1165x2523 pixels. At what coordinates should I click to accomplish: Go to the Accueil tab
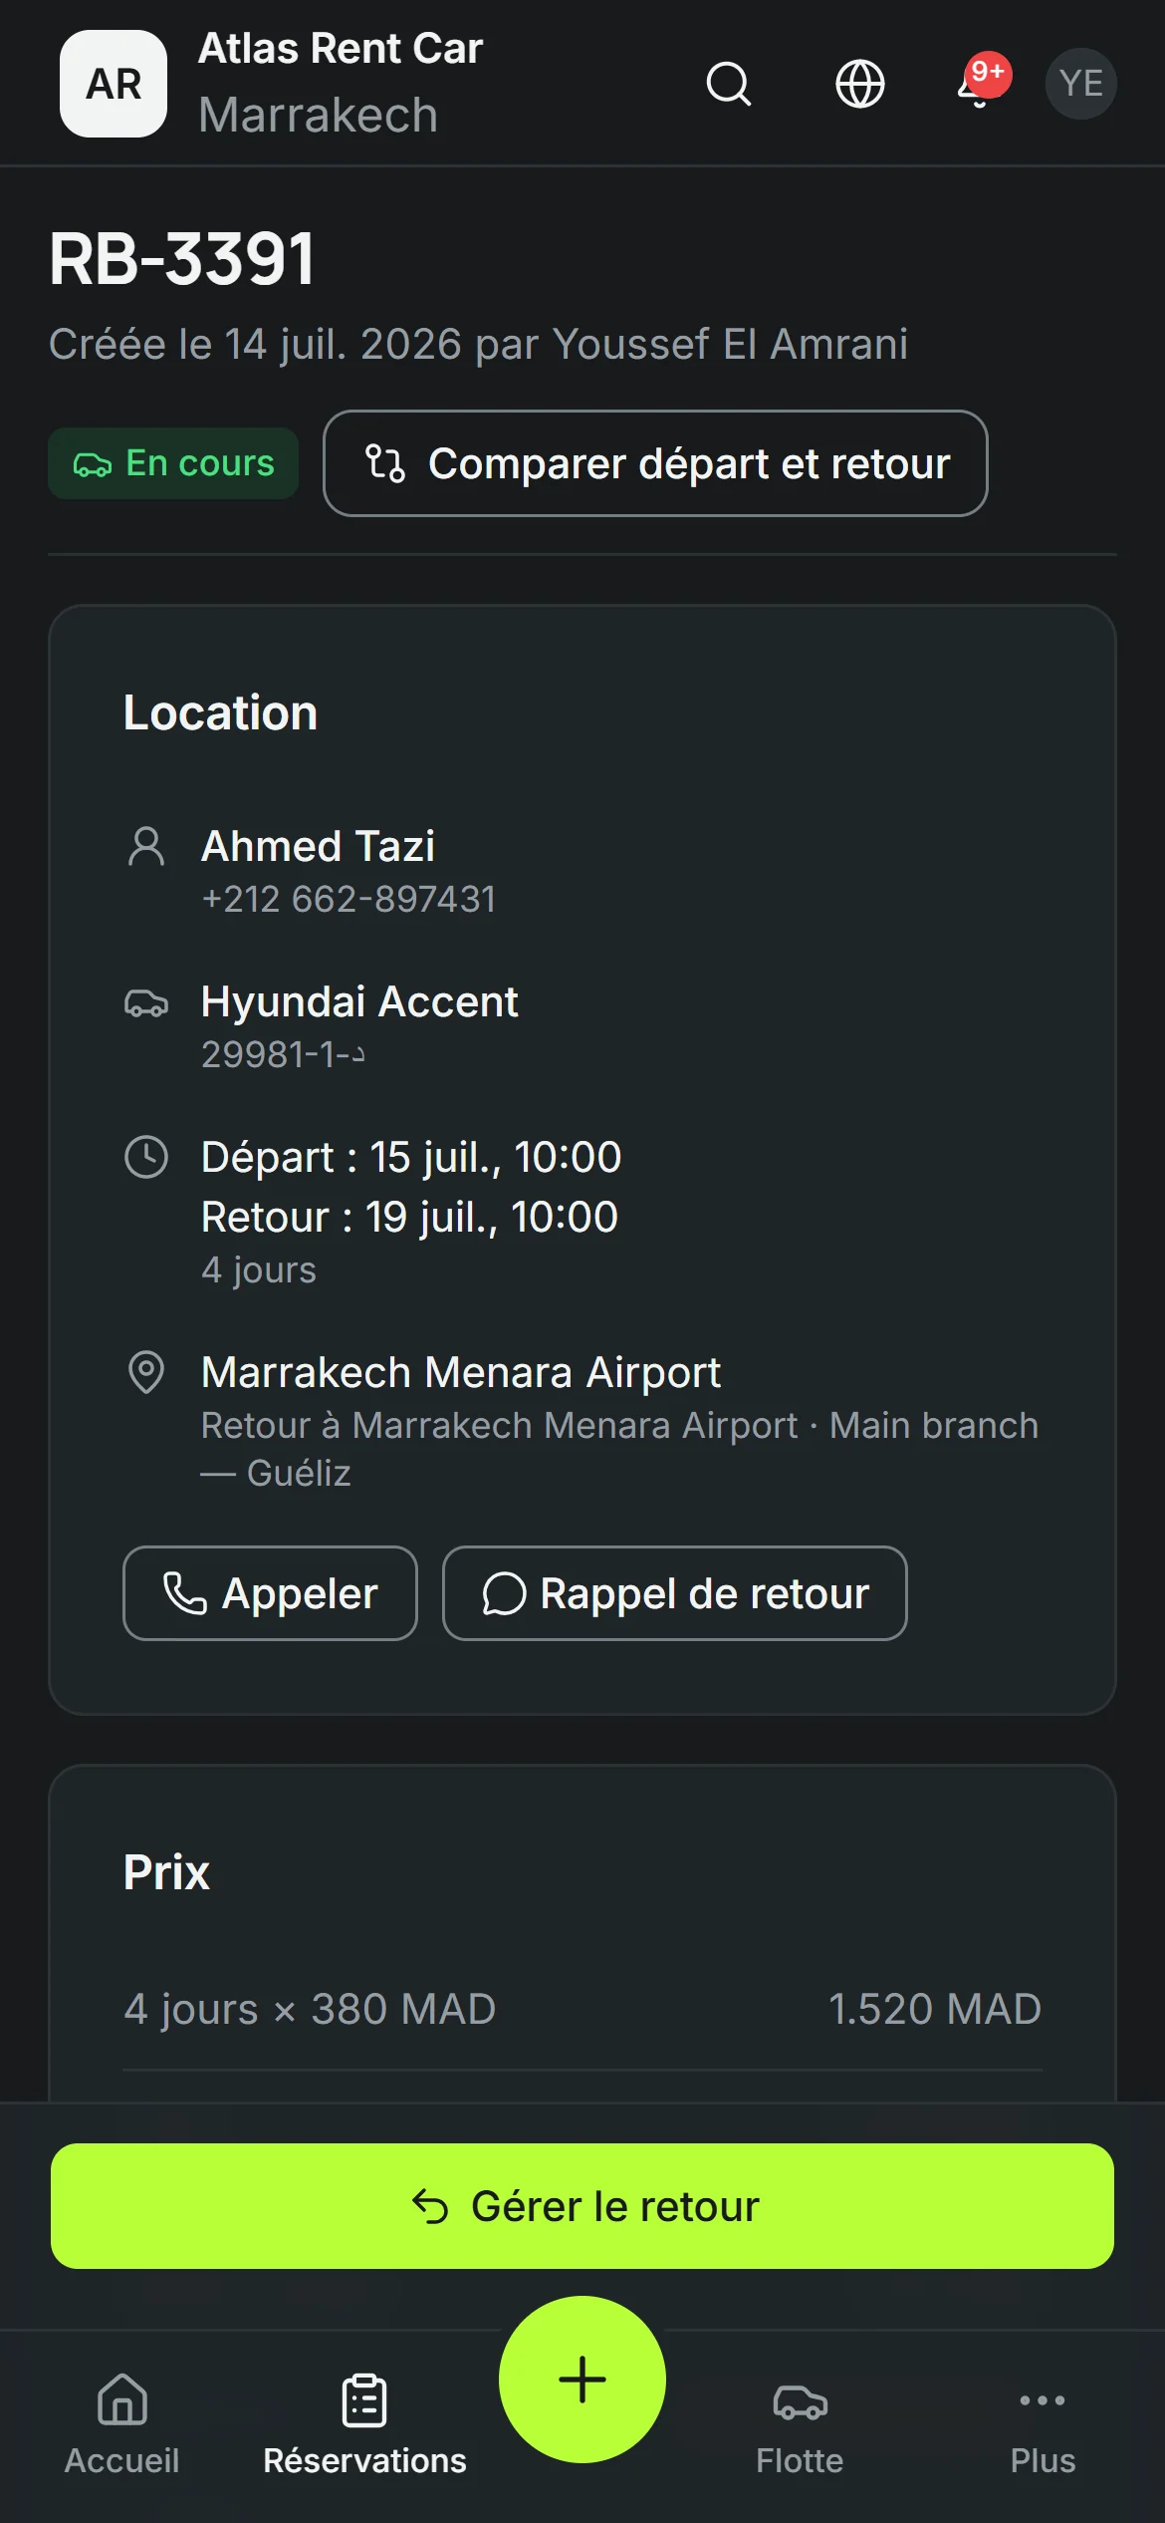pos(122,2425)
